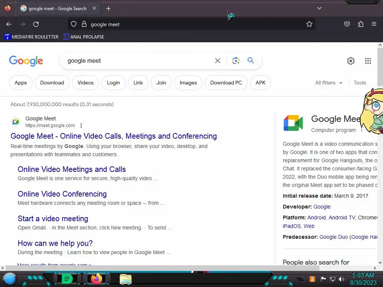Click the vertical scrollbar thumb
Screen dimensions: 383x287
[380, 67]
